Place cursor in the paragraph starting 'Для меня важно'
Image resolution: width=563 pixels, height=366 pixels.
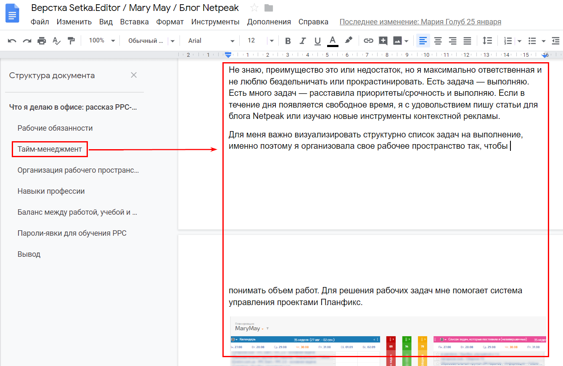coord(375,141)
